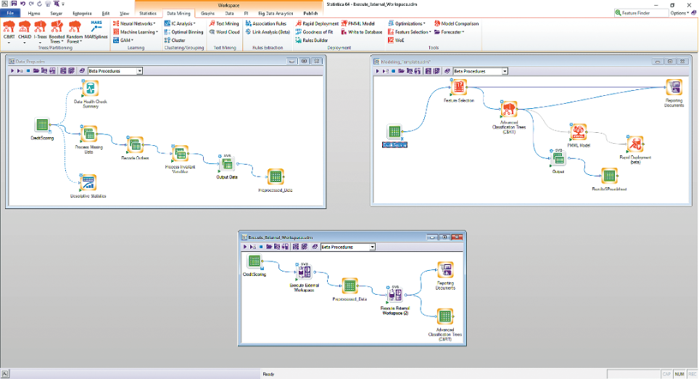
Task: Select Data Health Check Summary node
Action: 90,88
